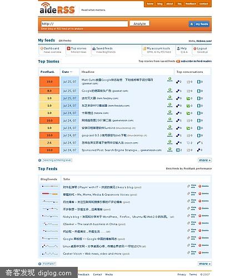Click the 10.0 PostRank score on first story

pyautogui.click(x=49, y=82)
